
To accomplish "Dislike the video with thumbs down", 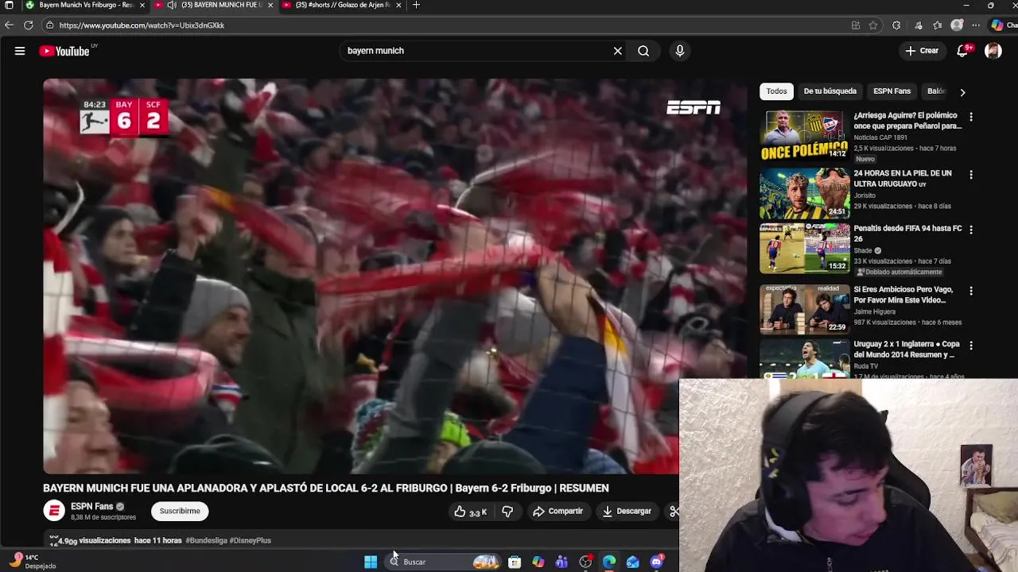I will (x=507, y=512).
